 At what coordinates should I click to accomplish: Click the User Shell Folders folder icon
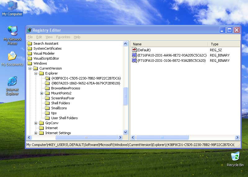[x=47, y=118]
